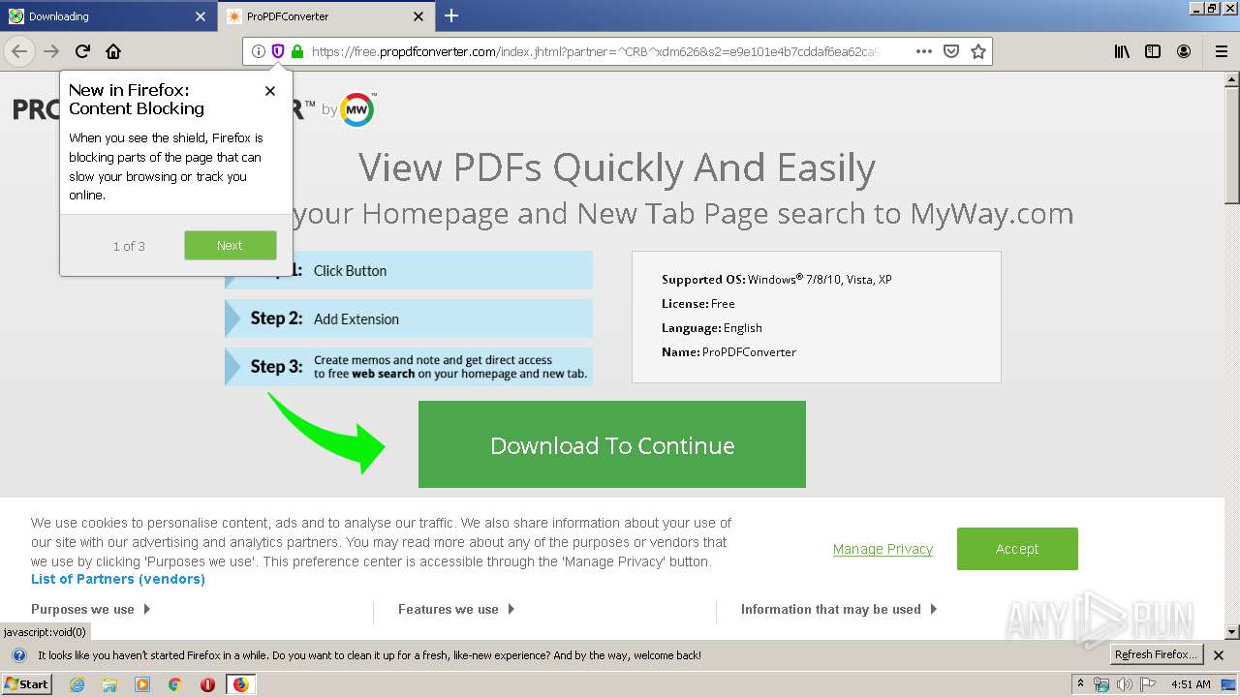Open the red Opera-style taskbar icon

[x=207, y=684]
